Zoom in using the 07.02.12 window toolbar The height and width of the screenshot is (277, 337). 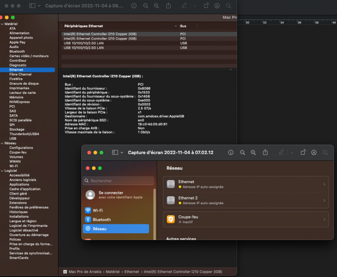(253, 152)
